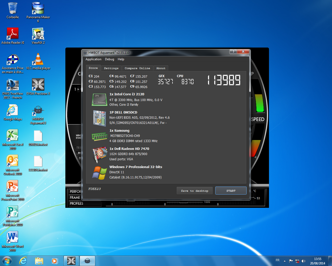Image resolution: width=332 pixels, height=266 pixels.
Task: Open the Application menu
Action: 93,59
